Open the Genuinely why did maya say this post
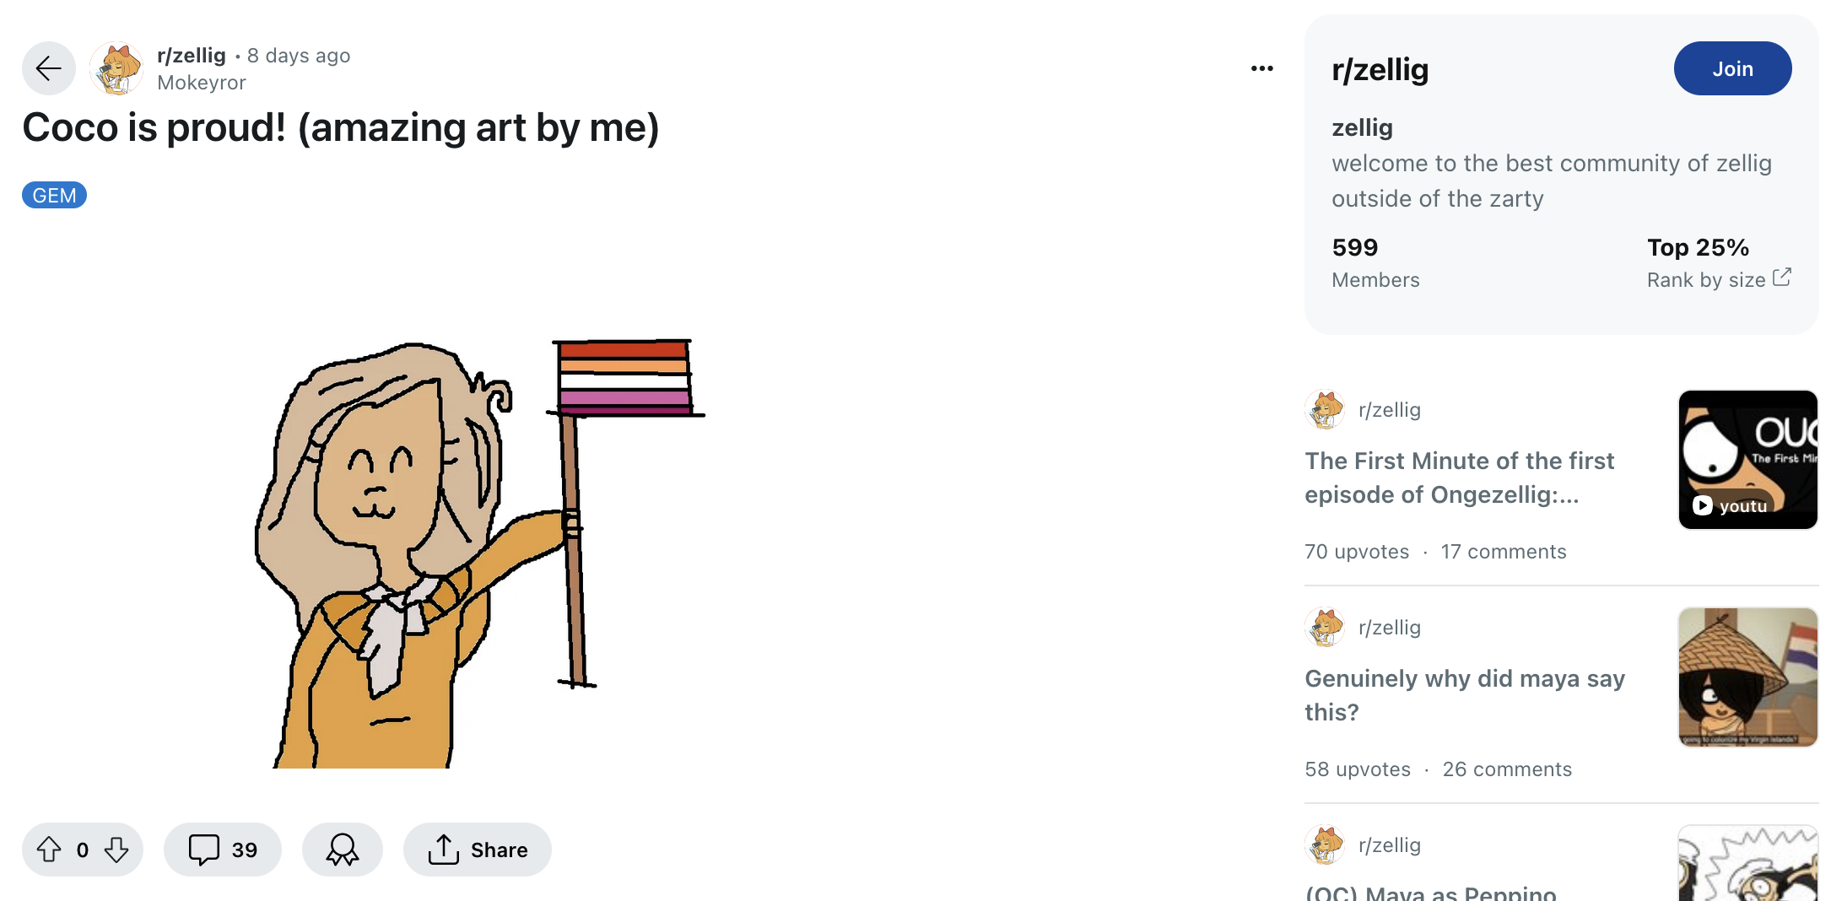Screen dimensions: 1831x901 coord(1465,695)
